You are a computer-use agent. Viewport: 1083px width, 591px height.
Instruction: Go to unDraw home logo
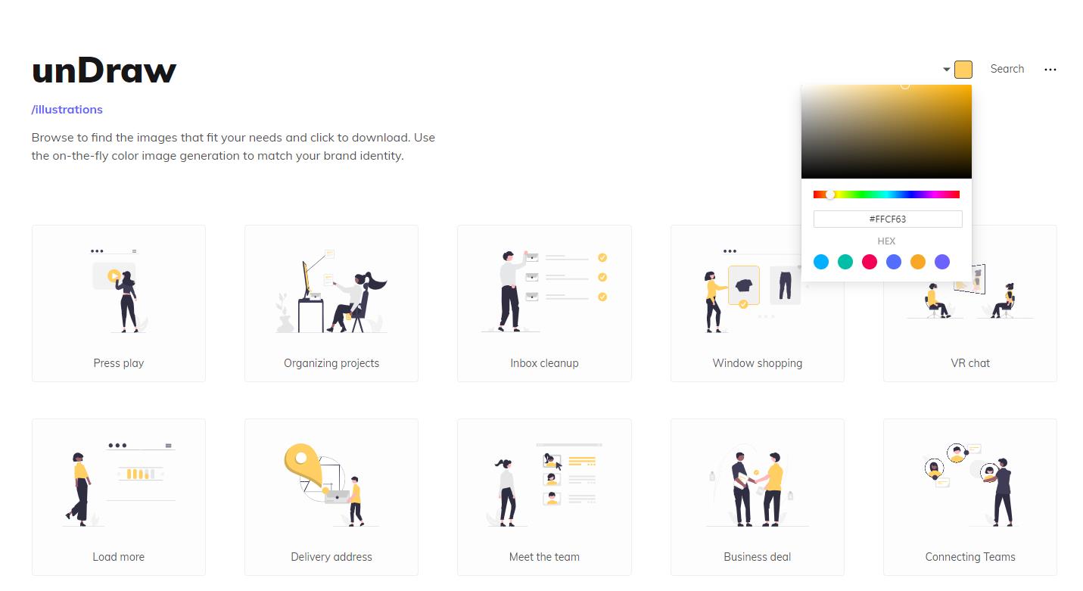[104, 70]
